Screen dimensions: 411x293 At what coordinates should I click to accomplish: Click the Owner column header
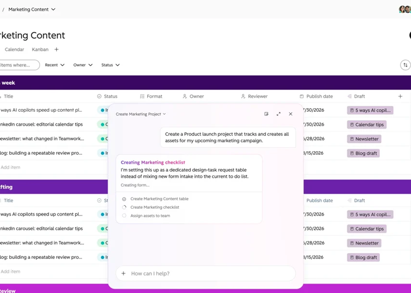pyautogui.click(x=193, y=96)
